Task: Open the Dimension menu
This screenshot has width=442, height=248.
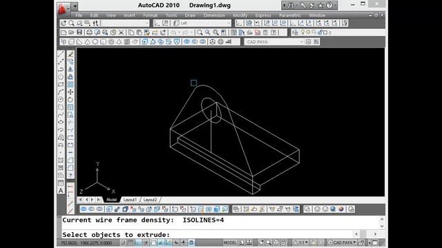Action: point(214,15)
